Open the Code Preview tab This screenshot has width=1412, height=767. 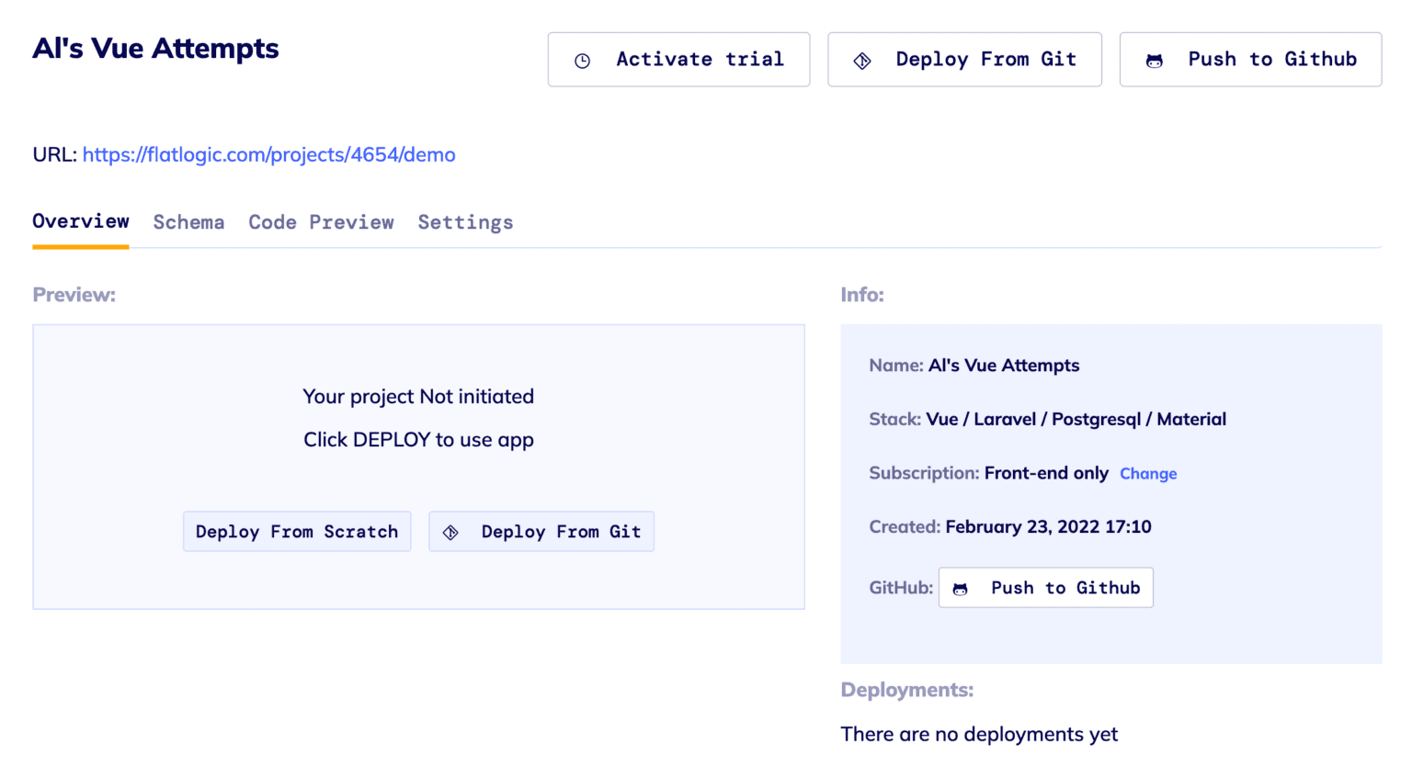tap(321, 222)
